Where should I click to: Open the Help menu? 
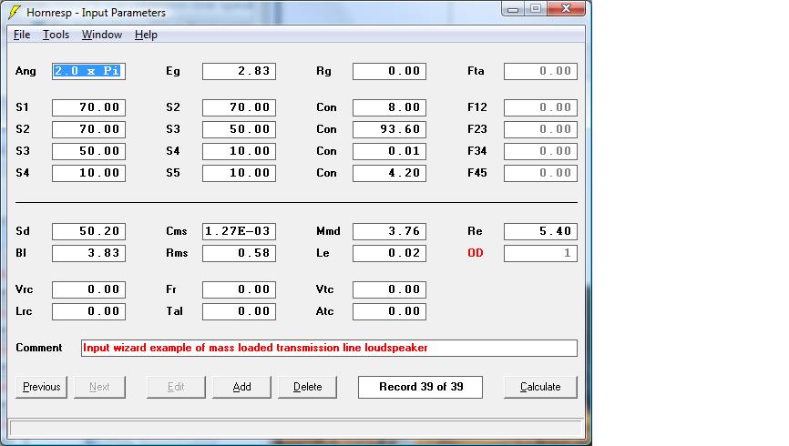146,35
